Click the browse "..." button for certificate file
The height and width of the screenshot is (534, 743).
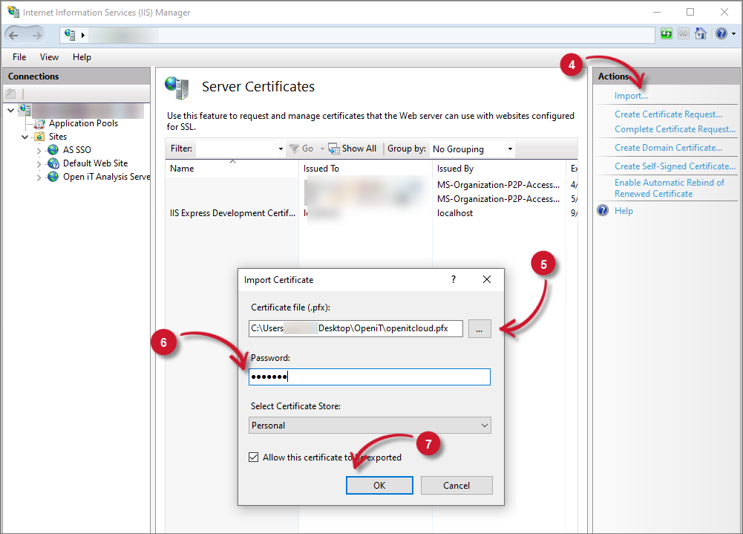click(479, 328)
